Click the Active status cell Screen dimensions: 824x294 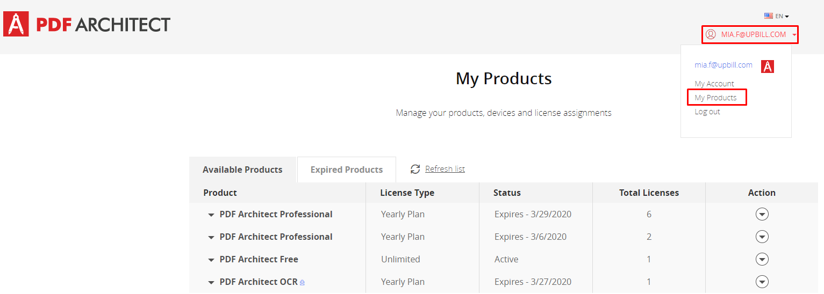[x=506, y=259]
